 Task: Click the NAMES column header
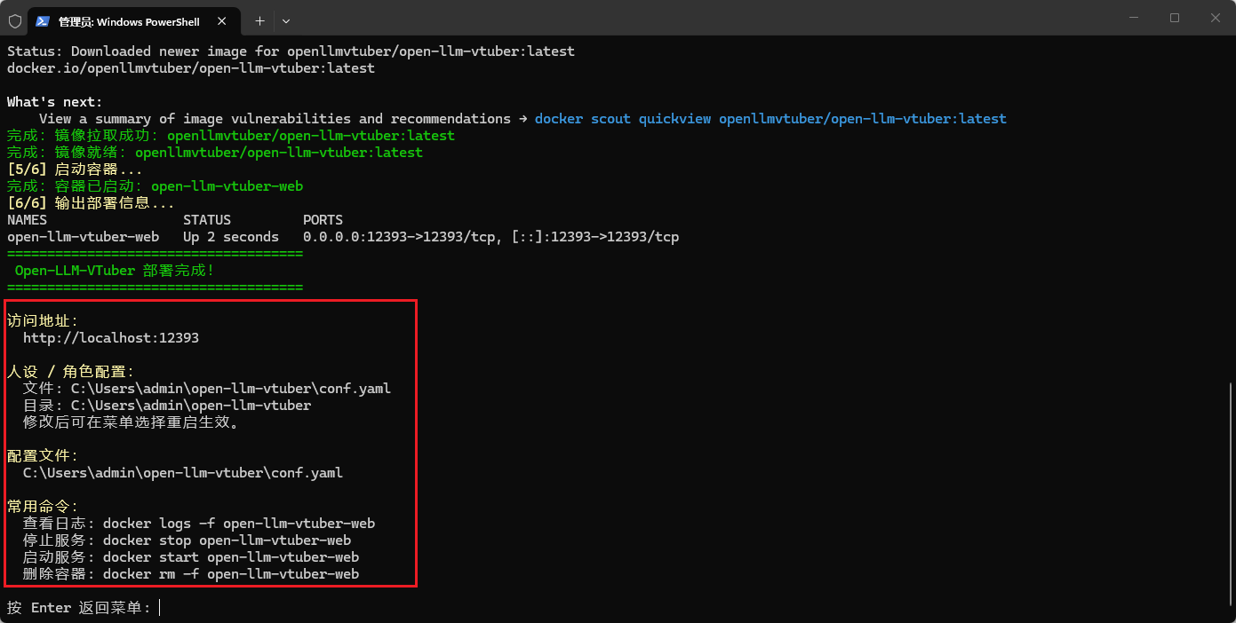pos(27,220)
